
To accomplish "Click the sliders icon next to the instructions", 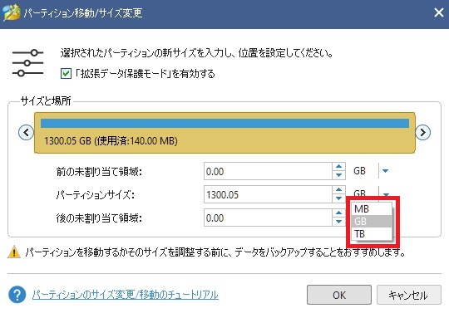I will [27, 63].
